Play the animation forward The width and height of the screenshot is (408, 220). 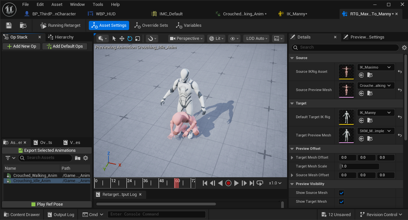pyautogui.click(x=236, y=183)
